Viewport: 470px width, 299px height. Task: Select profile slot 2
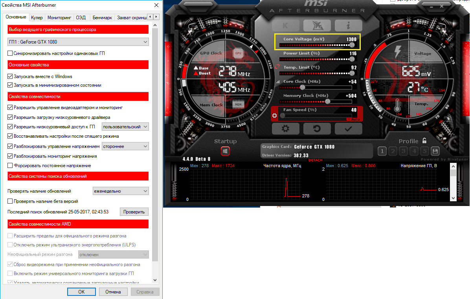coord(393,151)
